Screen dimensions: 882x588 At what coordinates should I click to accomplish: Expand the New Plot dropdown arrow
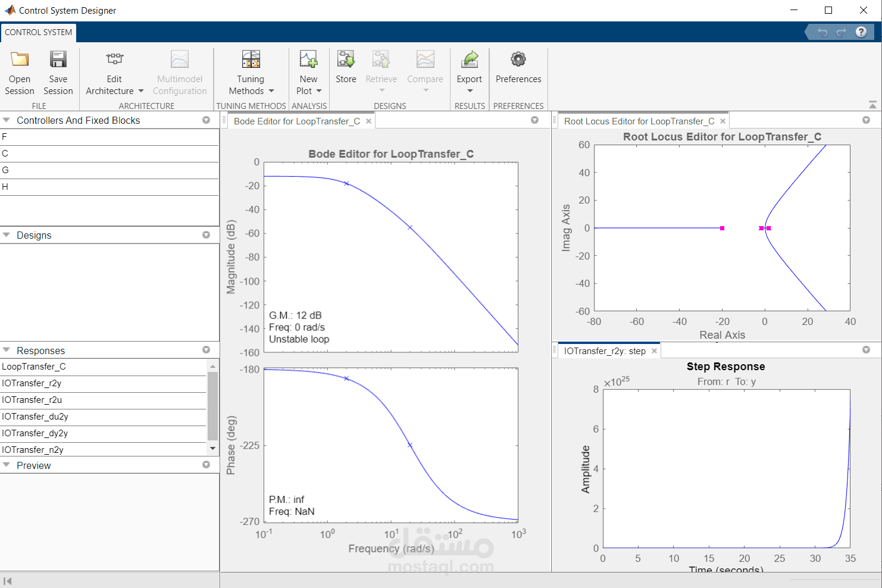coord(318,90)
